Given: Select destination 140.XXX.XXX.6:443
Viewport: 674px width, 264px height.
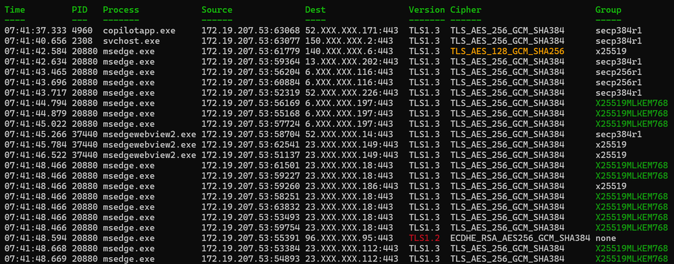Looking at the screenshot, I should [x=349, y=51].
